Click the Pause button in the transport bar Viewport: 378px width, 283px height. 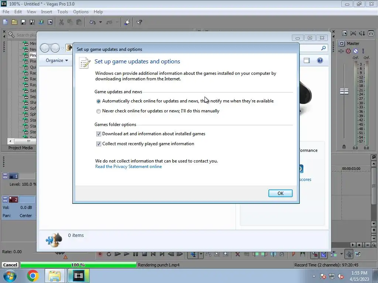(x=135, y=254)
